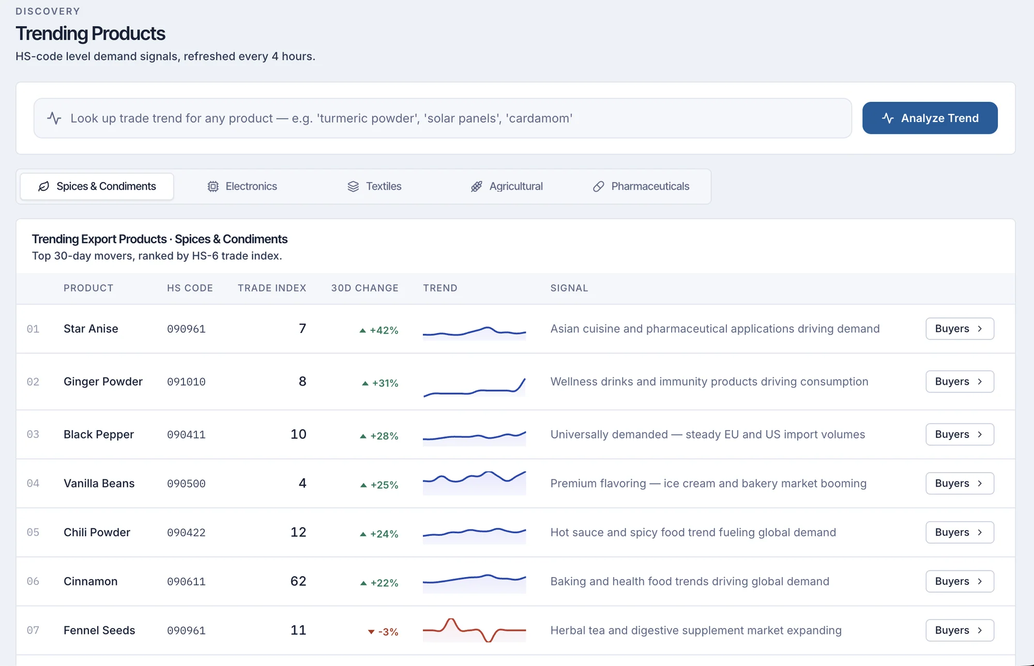Click the trade index value 62

[x=298, y=581]
